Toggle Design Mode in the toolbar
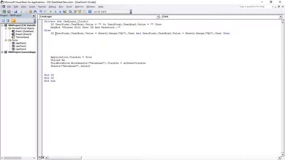Image resolution: width=285 pixels, height=160 pixels. coord(65,12)
